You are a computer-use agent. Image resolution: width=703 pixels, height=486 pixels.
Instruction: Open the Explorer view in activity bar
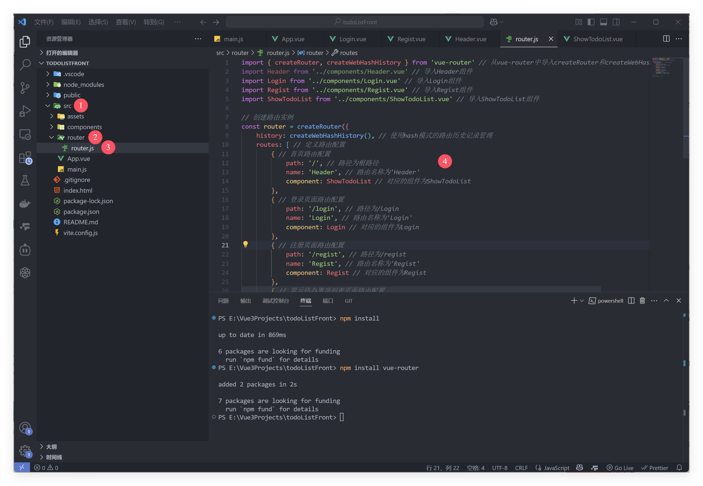25,42
